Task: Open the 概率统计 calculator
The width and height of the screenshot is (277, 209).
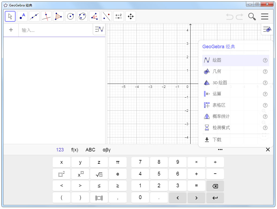Action: coord(220,116)
